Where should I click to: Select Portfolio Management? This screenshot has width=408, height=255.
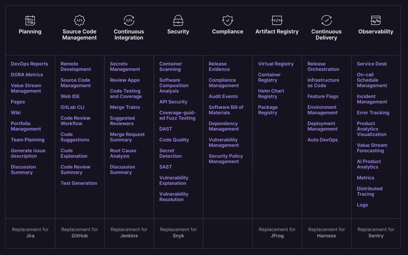click(26, 126)
